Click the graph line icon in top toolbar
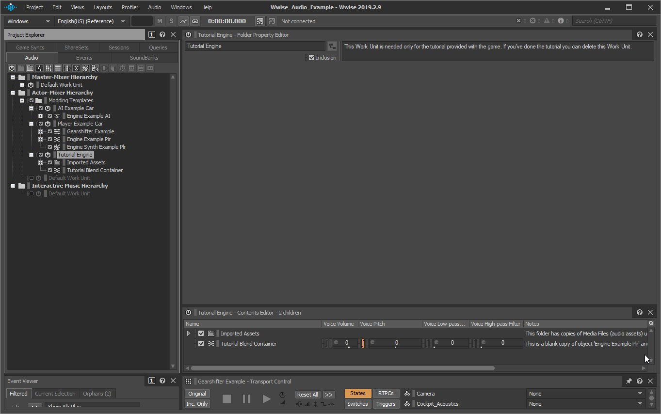 coord(183,21)
